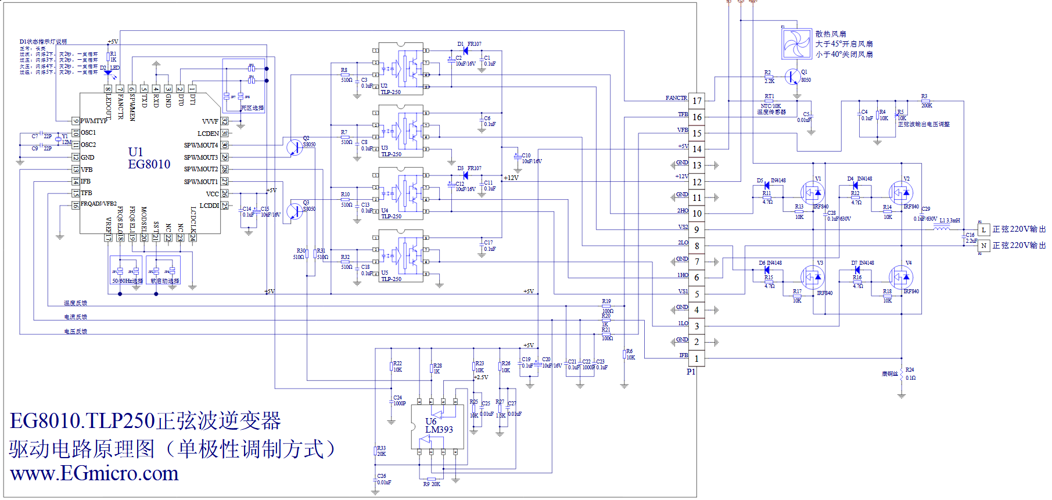Click the U4 TLP-250 optocoupler block

(401, 193)
